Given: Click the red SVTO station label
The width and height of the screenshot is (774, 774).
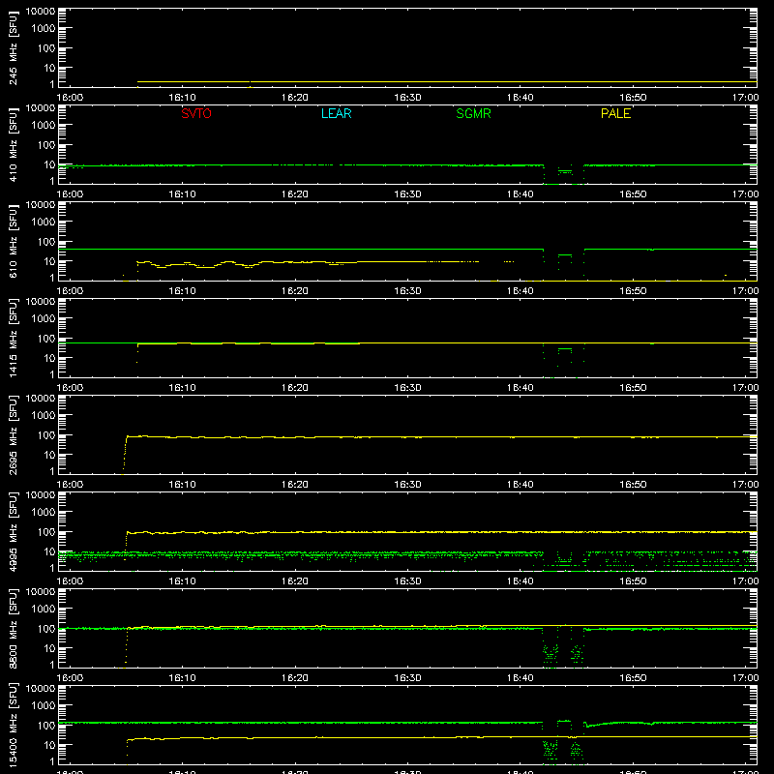Looking at the screenshot, I should 196,113.
